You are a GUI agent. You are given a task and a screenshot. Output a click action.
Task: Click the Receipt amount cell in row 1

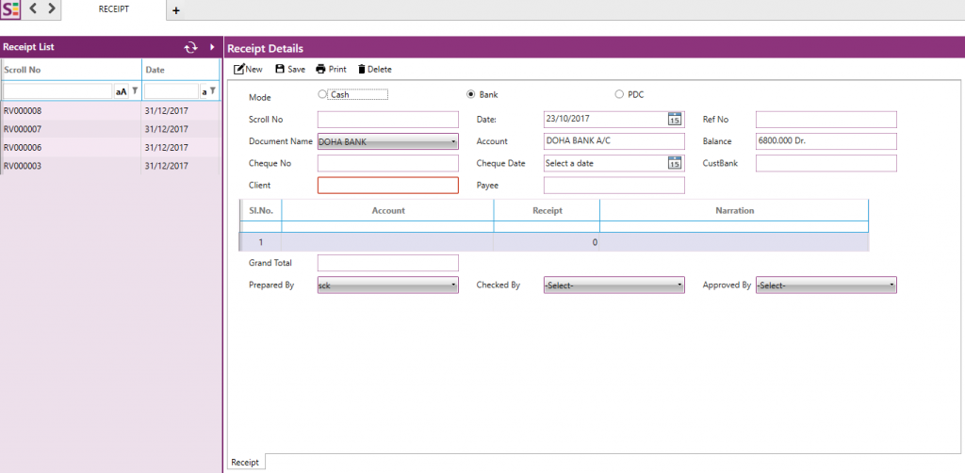[x=547, y=242]
